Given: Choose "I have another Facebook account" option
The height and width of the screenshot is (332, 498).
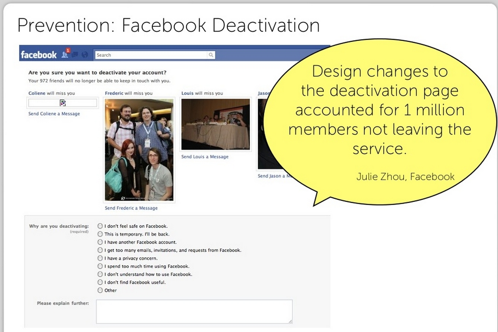Looking at the screenshot, I should pyautogui.click(x=100, y=242).
